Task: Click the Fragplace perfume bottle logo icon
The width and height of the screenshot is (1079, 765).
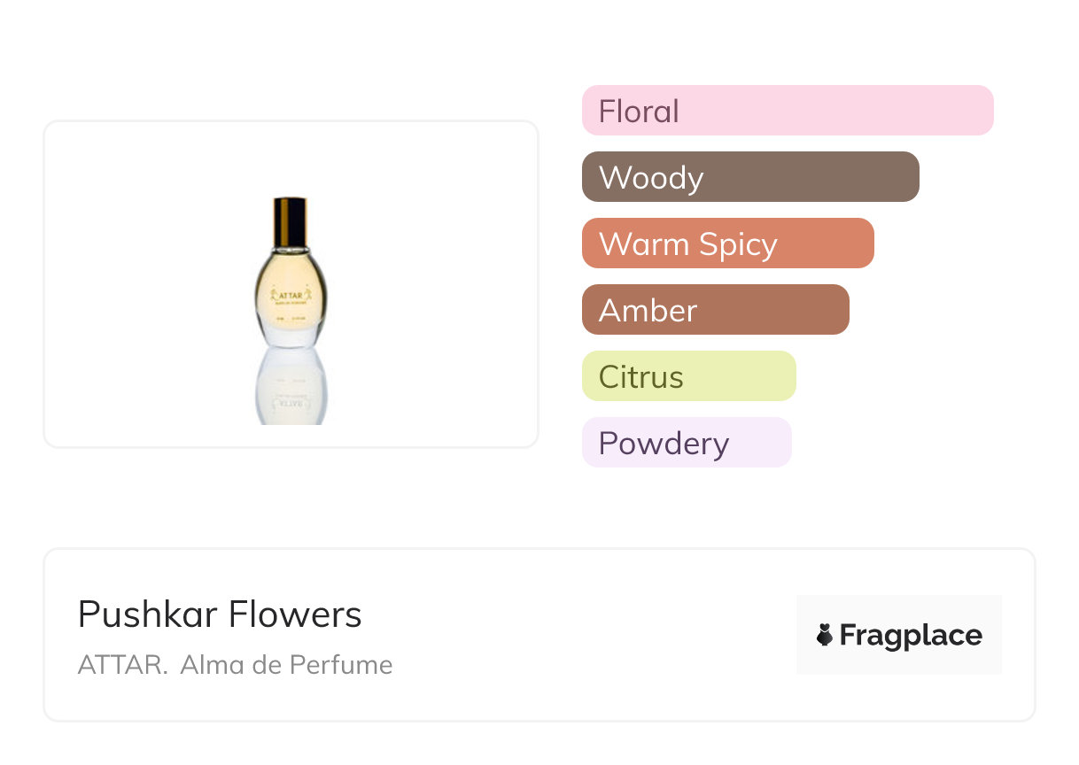Action: pos(825,635)
